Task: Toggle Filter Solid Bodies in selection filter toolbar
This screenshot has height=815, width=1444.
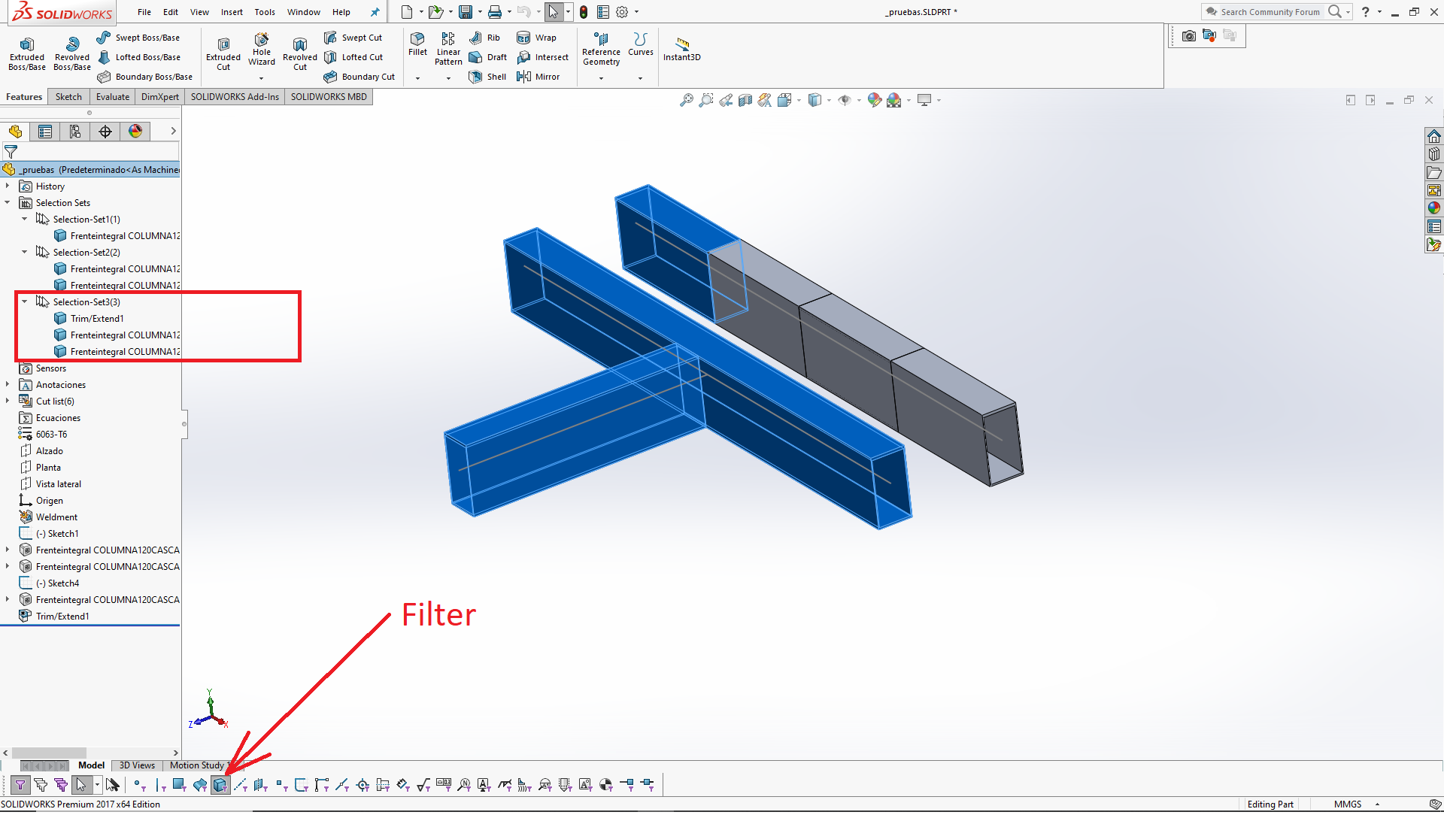Action: tap(220, 785)
